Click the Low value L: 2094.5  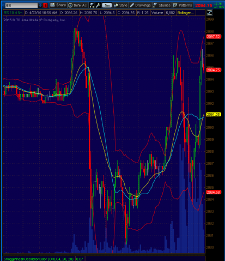(x=107, y=13)
